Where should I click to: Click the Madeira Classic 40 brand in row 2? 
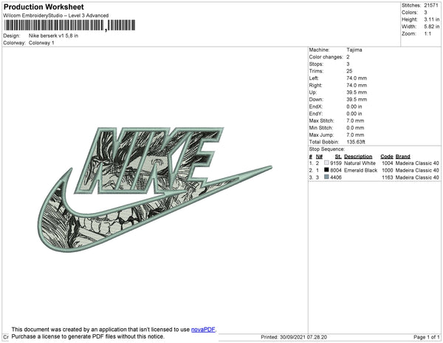[417, 170]
